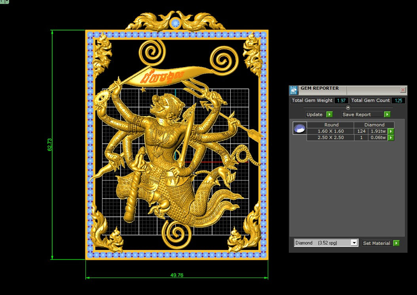This screenshot has width=417, height=295.
Task: Click the 0.06tw weight cell
Action: point(378,137)
